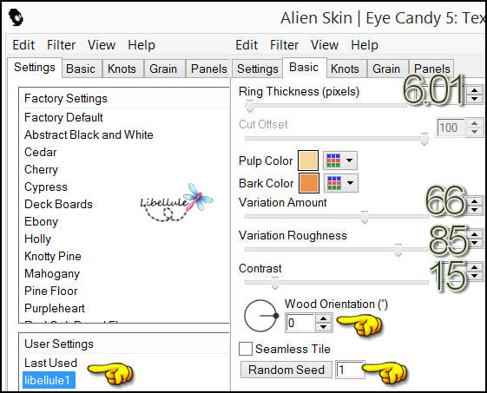Switch to the left Basic tab
The image size is (487, 393).
click(81, 69)
